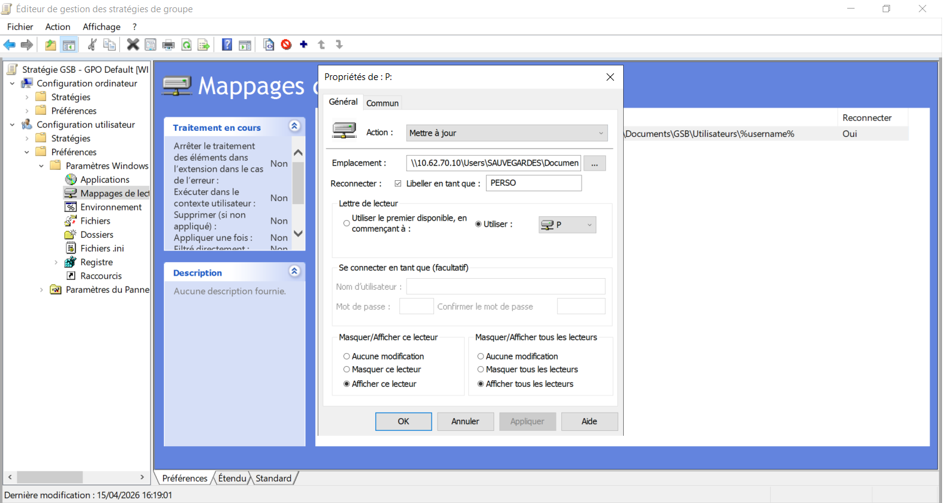Image resolution: width=950 pixels, height=503 pixels.
Task: Click the Aide button
Action: (x=589, y=421)
